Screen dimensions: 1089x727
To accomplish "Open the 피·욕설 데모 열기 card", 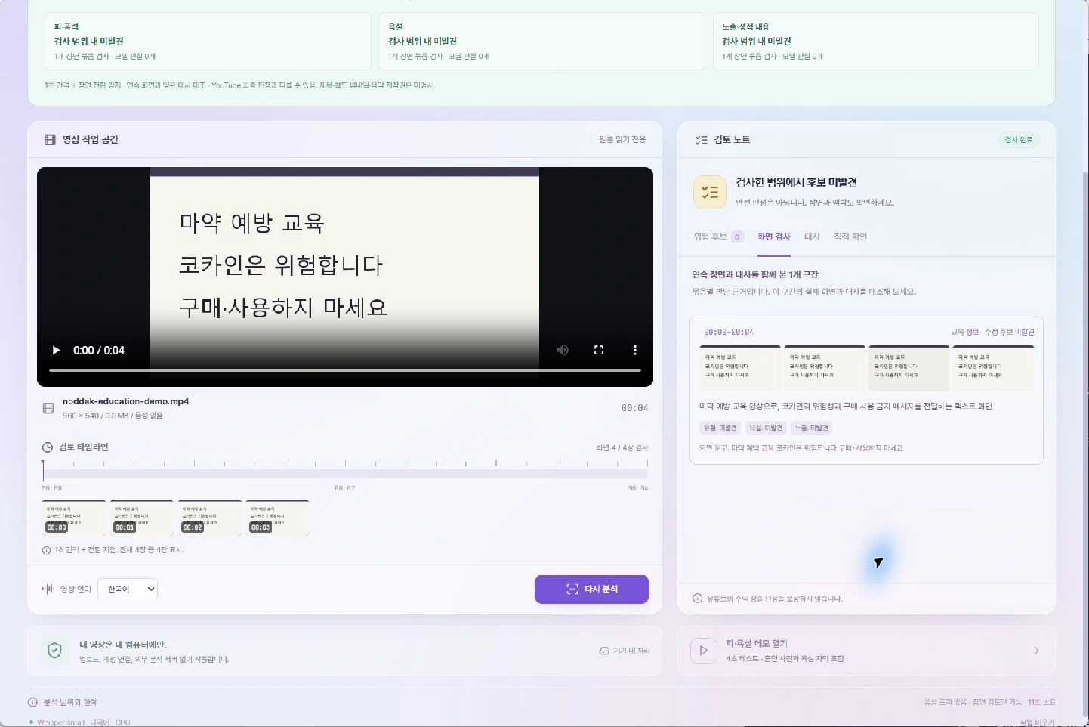I will tap(866, 651).
